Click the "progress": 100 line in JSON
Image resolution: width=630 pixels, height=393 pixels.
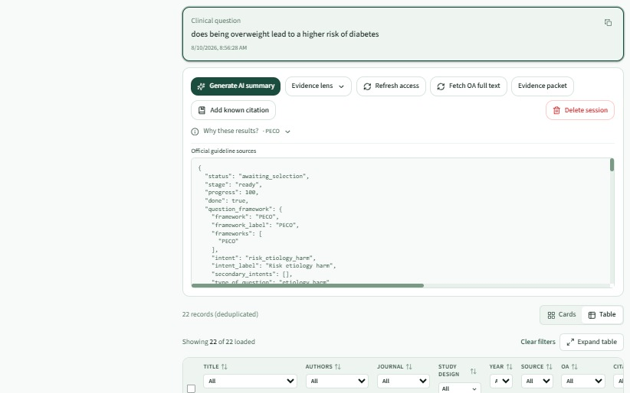(231, 193)
